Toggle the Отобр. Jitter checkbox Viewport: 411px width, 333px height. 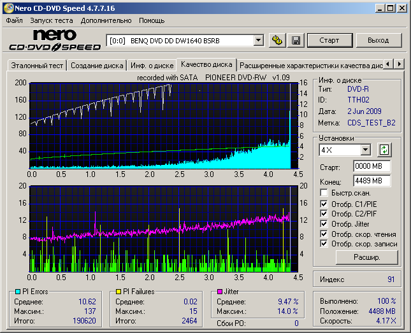tap(324, 223)
